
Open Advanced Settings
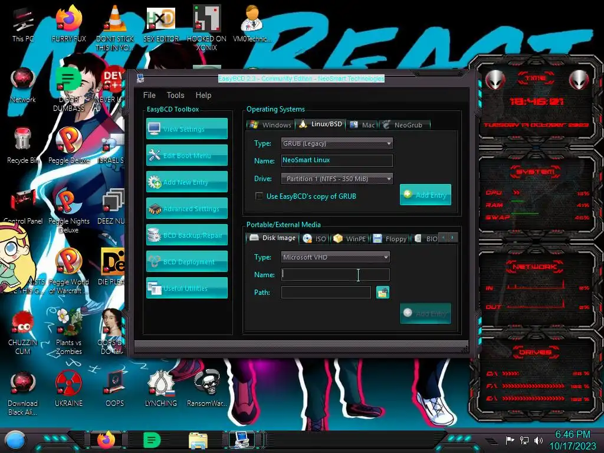coord(187,208)
